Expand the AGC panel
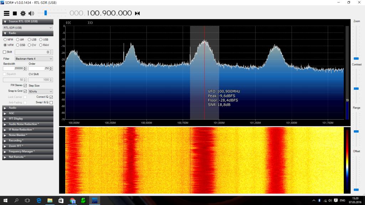 point(28,113)
